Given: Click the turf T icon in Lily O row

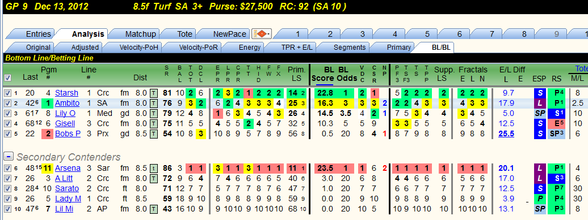Looking at the screenshot, I should click(x=154, y=114).
